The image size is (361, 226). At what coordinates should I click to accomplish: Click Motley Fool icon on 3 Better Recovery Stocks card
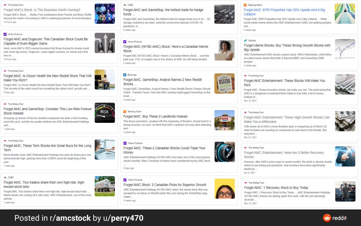pos(245,148)
